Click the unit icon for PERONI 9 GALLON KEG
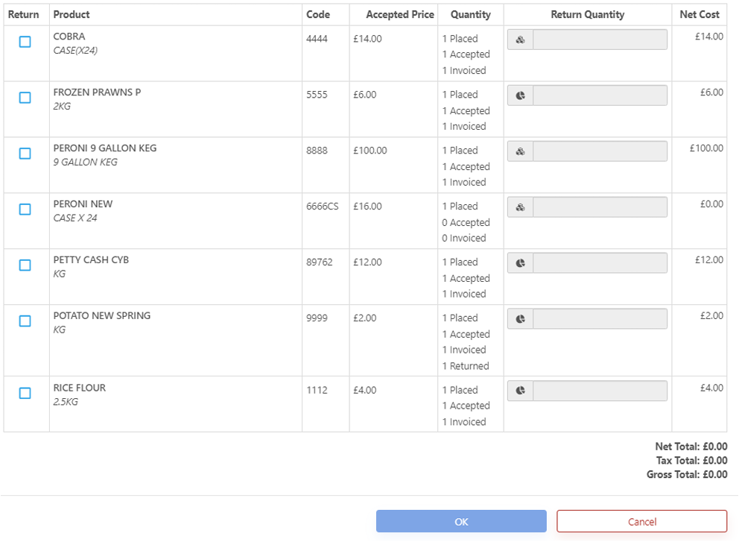 520,151
